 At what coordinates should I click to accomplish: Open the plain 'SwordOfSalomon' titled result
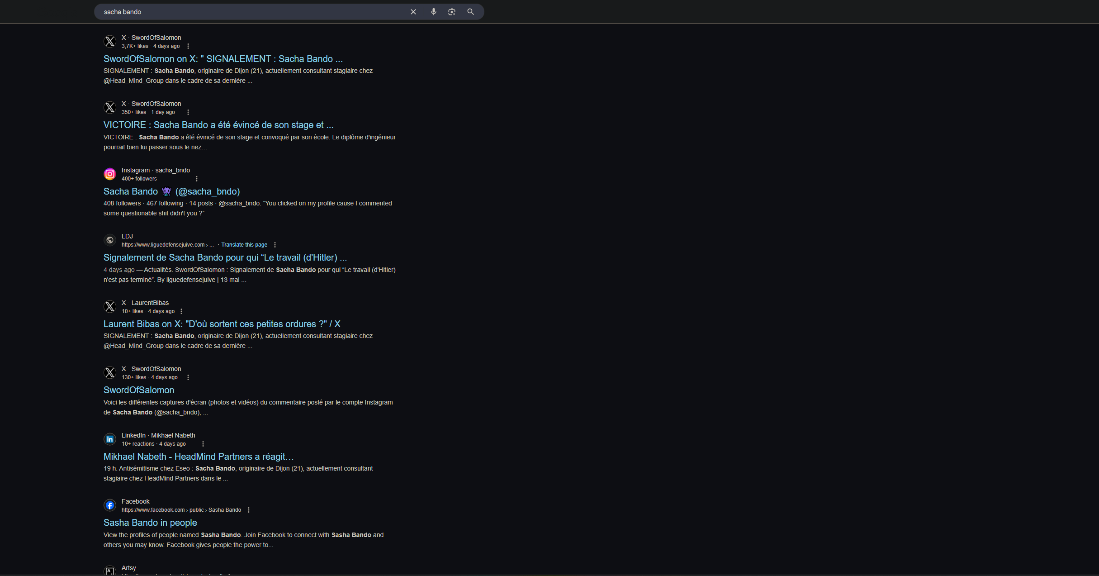pos(139,390)
